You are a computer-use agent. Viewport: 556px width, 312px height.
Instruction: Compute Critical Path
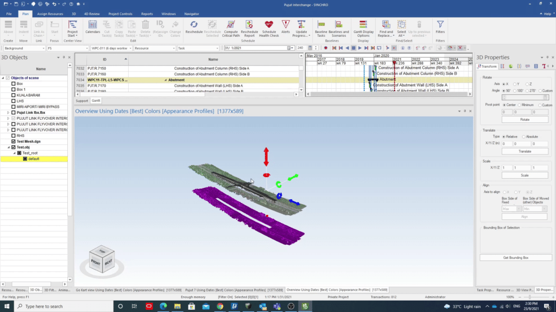click(x=231, y=28)
